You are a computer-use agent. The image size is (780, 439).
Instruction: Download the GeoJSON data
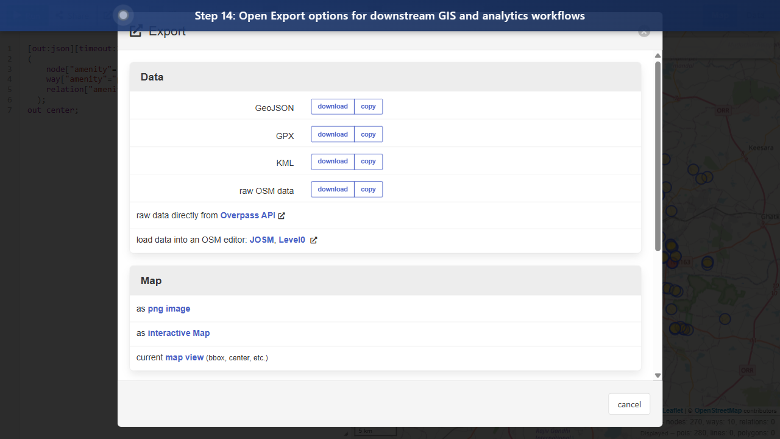[x=333, y=106]
